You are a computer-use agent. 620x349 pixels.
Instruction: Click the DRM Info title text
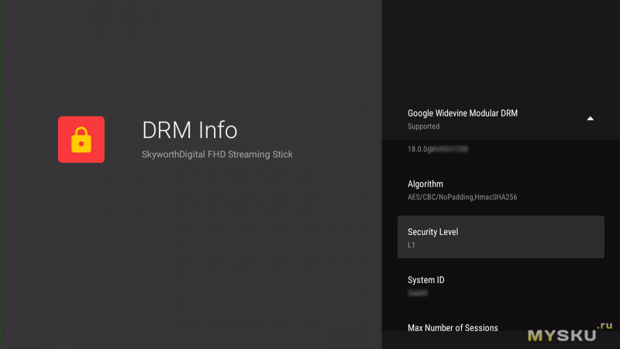(x=189, y=130)
